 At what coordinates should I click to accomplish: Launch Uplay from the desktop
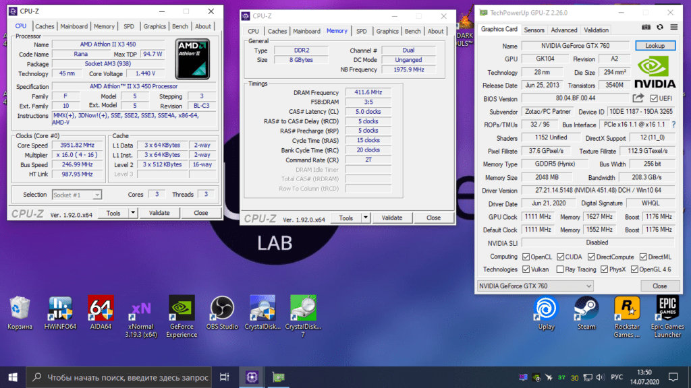(x=546, y=313)
